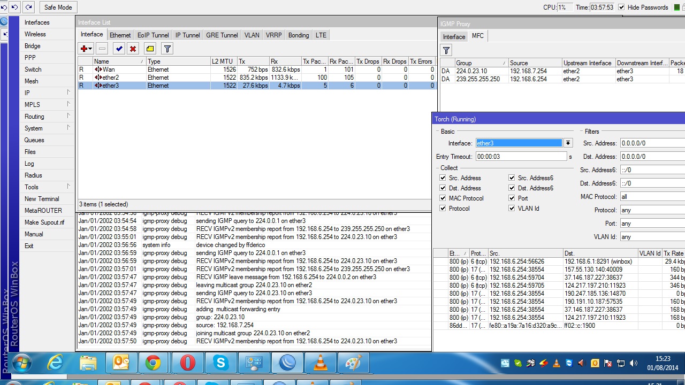Switch to the Bonding tab
This screenshot has height=385, width=685.
tap(298, 35)
